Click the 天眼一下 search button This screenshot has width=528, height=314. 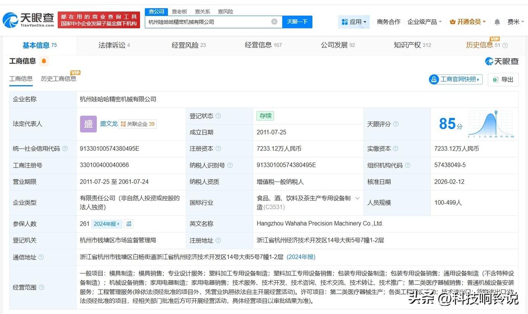(x=297, y=22)
